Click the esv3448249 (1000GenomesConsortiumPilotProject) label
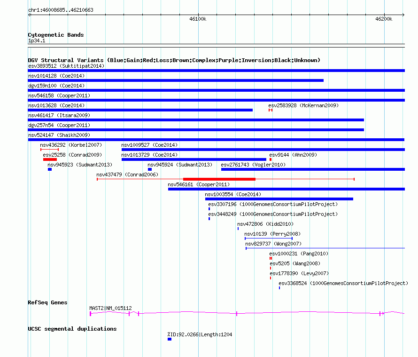 point(273,214)
